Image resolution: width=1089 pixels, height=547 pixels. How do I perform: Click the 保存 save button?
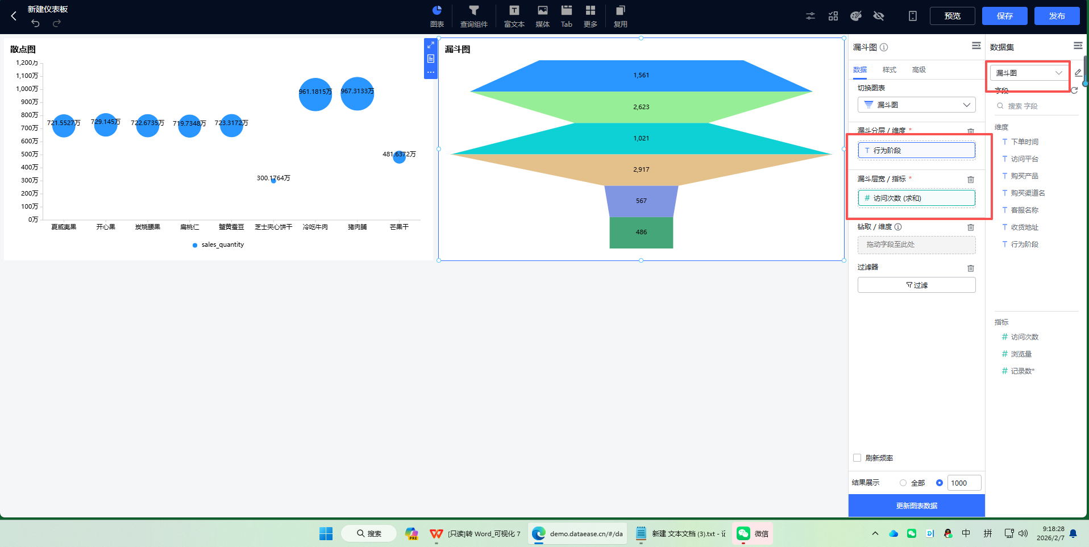point(1005,16)
